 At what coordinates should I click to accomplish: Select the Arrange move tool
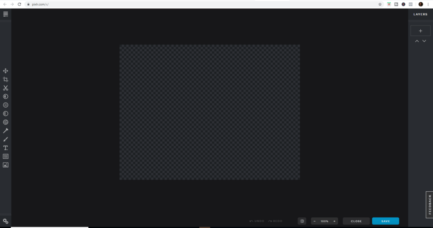5,71
